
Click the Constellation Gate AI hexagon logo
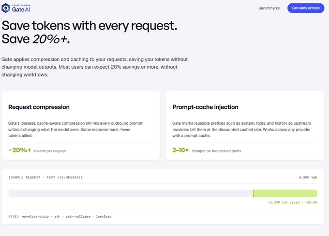click(6, 8)
